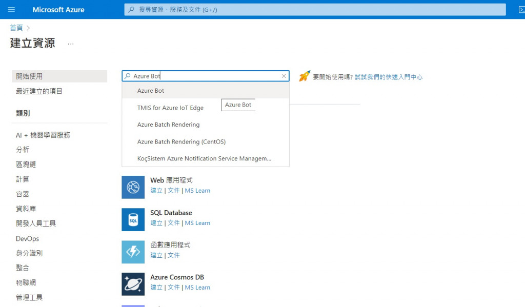525x307 pixels.
Task: Open Cloud Shell icon in top bar
Action: pyautogui.click(x=521, y=10)
